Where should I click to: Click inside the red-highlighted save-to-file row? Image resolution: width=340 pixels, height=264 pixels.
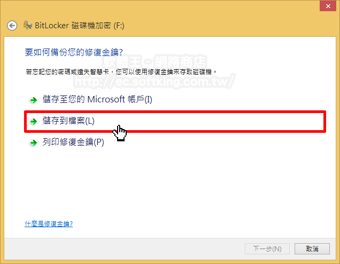(175, 122)
